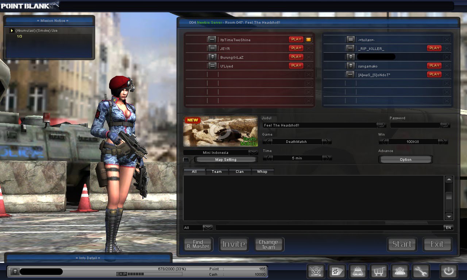Click the Invite button
Viewport: 467px width, 280px height.
pos(233,244)
